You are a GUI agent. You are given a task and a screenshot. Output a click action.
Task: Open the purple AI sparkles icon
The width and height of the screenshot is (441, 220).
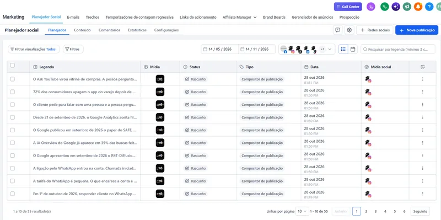[x=396, y=7]
